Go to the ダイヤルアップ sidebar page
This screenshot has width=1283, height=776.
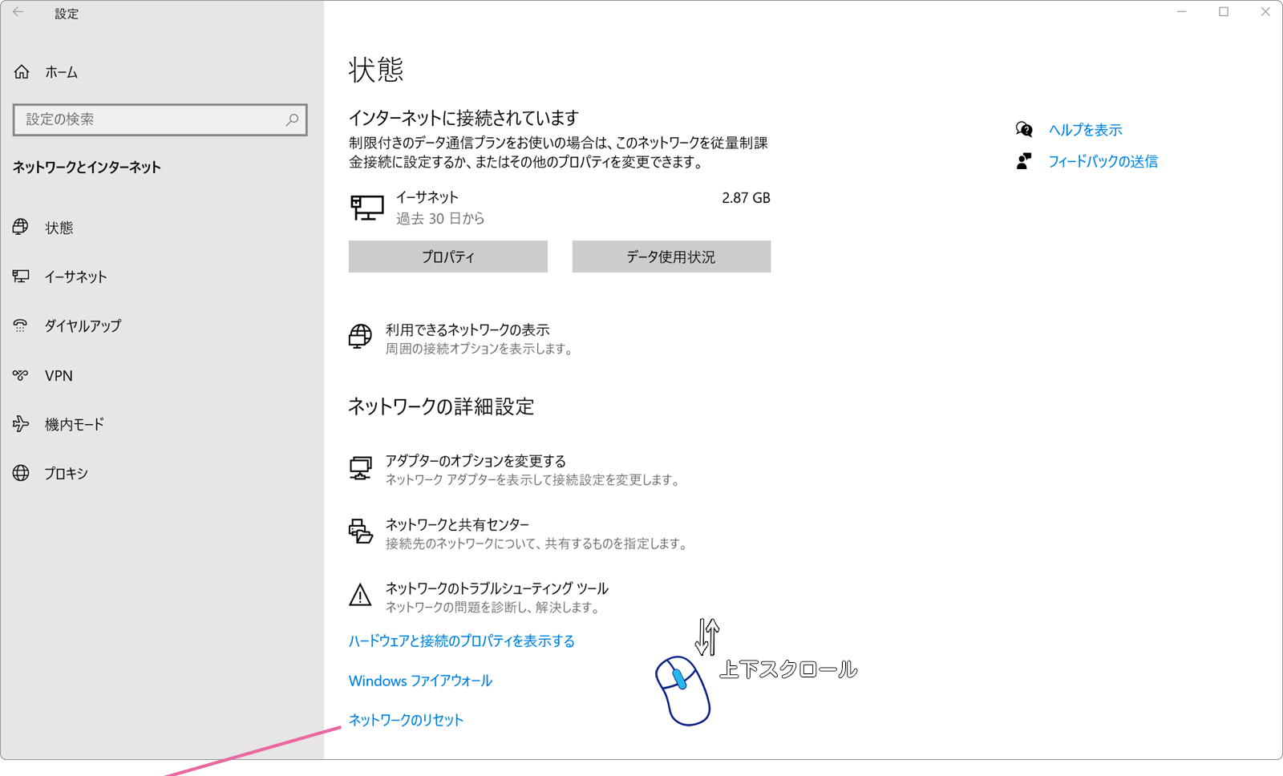[83, 325]
